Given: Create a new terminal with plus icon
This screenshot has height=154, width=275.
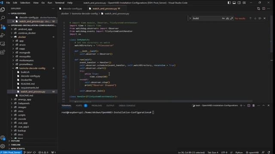Looking at the screenshot, I should coord(241,106).
